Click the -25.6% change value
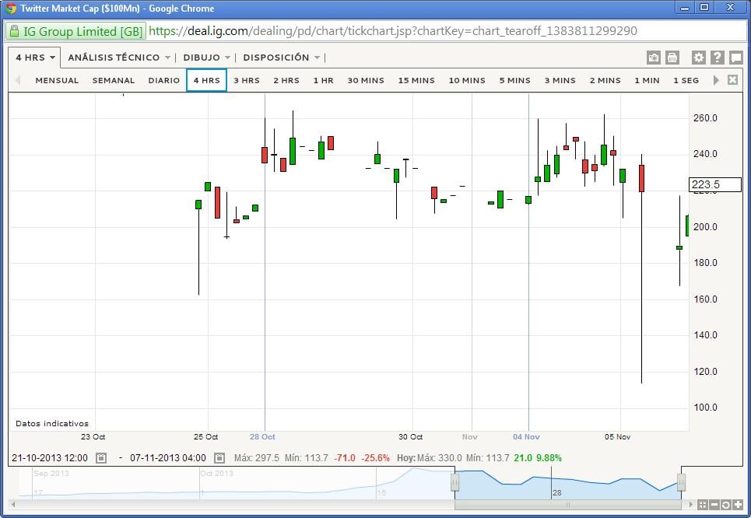 (375, 458)
